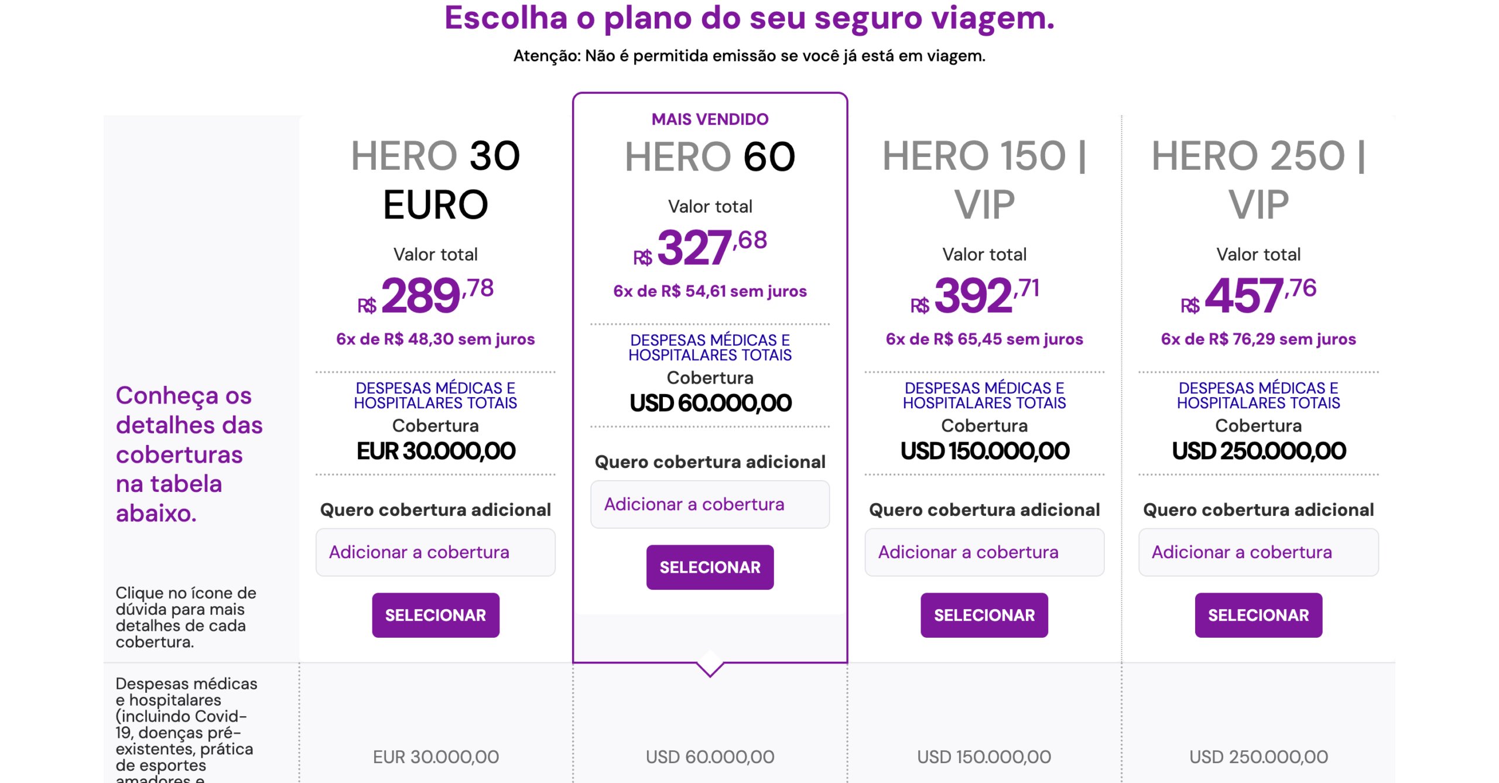Click the HERO 30 EURO plan title
Screen dimensions: 1499x783
[435, 180]
